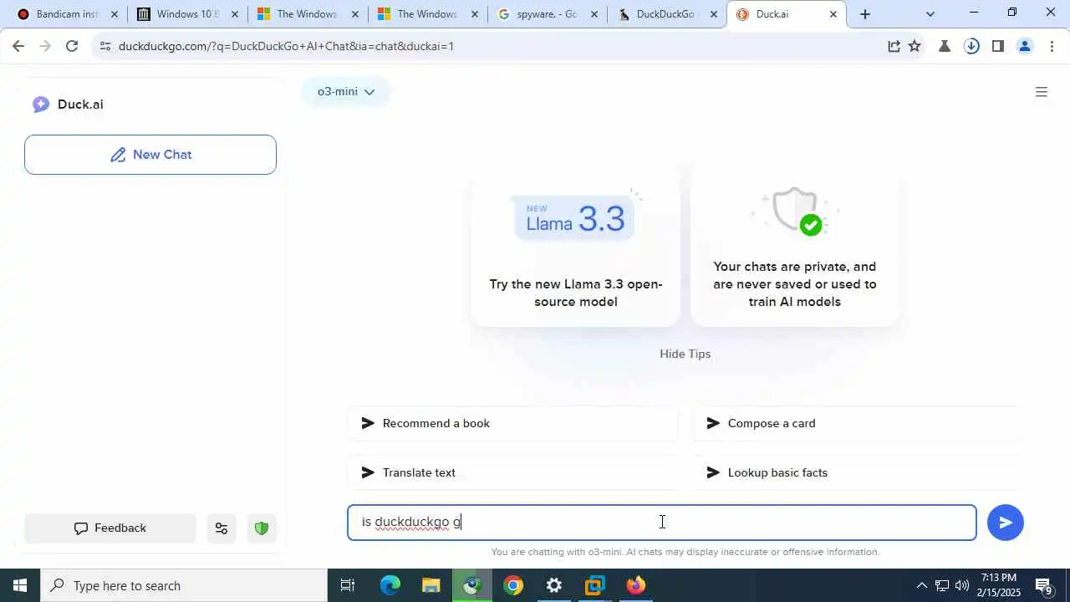Switch to the DuckDuckGo tab
Viewport: 1070px width, 602px height.
click(x=668, y=14)
